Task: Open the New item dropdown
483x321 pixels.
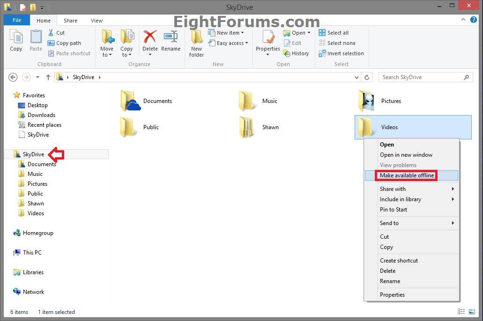Action: tap(230, 33)
